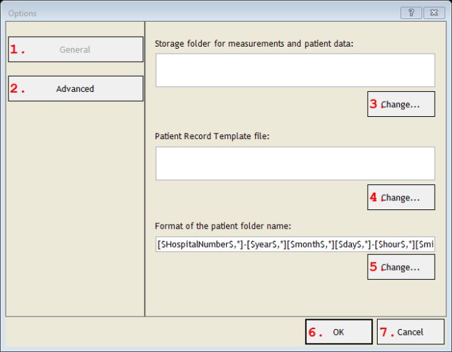Click the Options title bar

(x=209, y=13)
